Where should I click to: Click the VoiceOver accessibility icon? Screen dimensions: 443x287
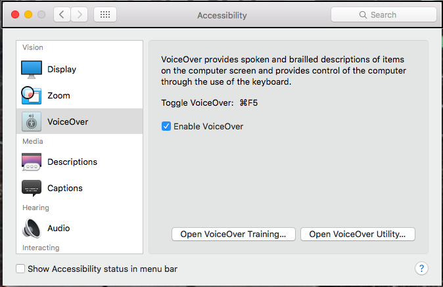pos(32,121)
